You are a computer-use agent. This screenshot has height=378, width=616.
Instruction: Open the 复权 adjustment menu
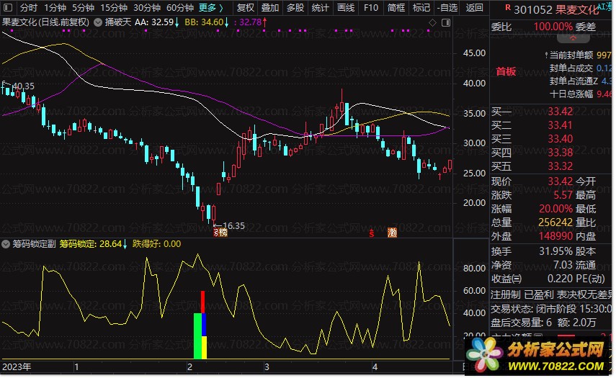tap(245, 7)
